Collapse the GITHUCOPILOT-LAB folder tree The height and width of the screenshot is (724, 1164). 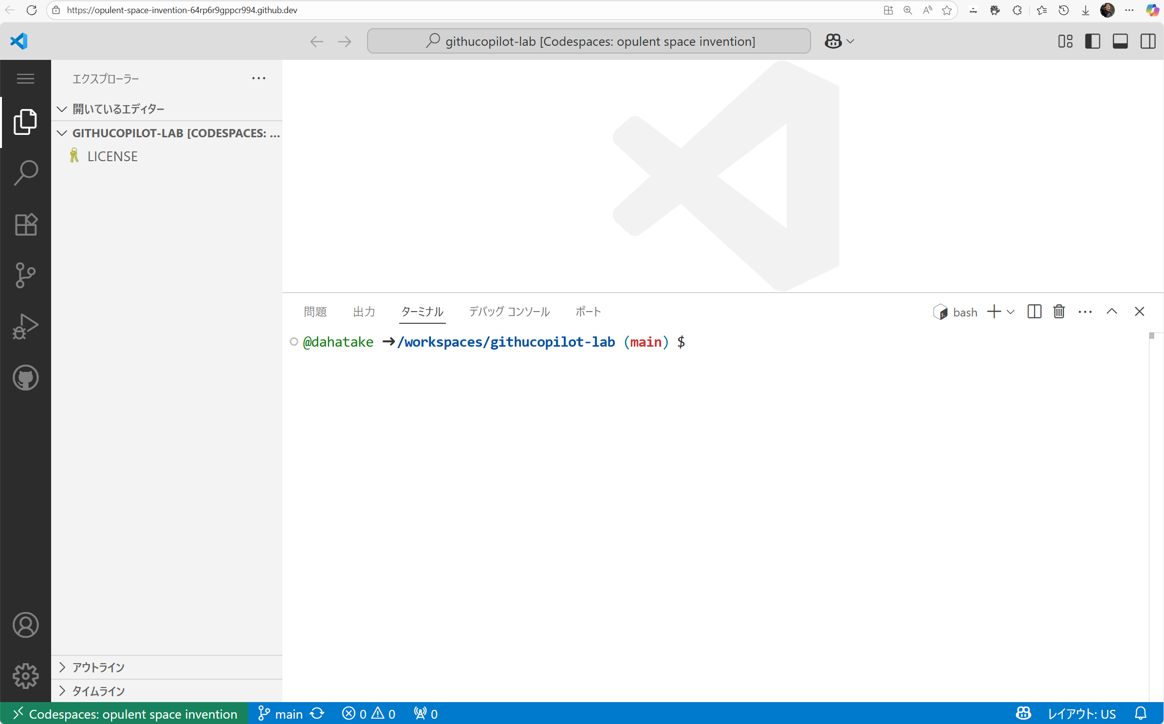point(61,133)
